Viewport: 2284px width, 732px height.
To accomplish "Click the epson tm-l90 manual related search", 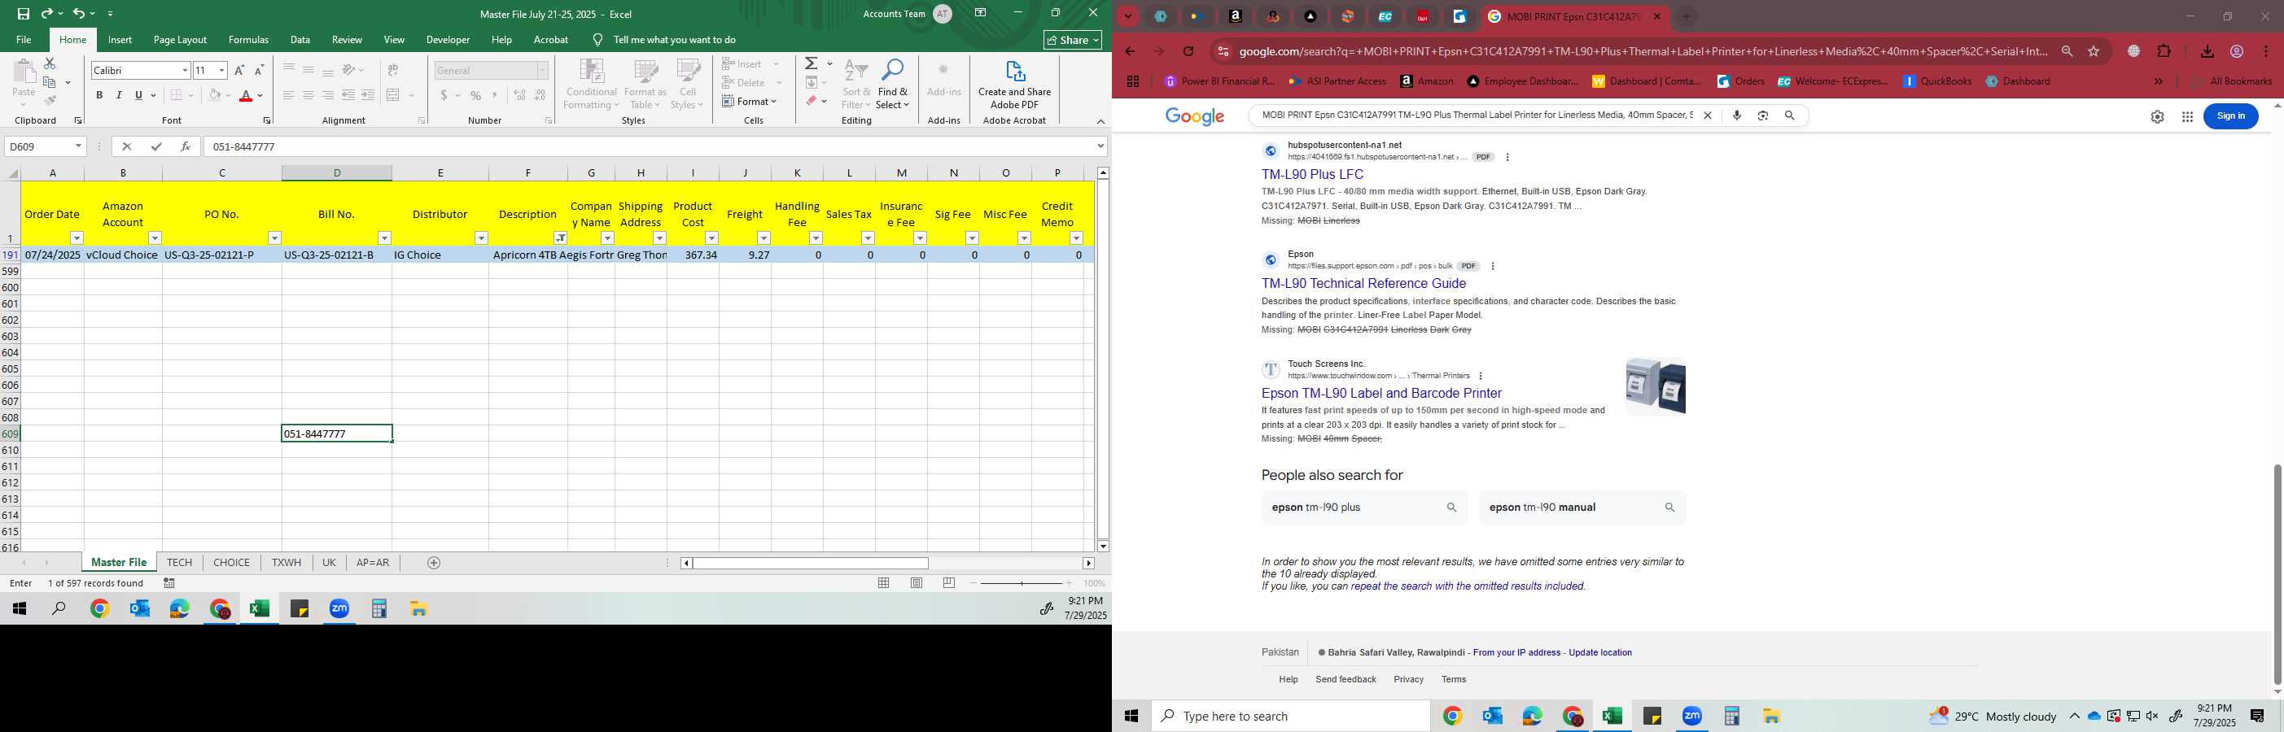I will click(x=1582, y=507).
